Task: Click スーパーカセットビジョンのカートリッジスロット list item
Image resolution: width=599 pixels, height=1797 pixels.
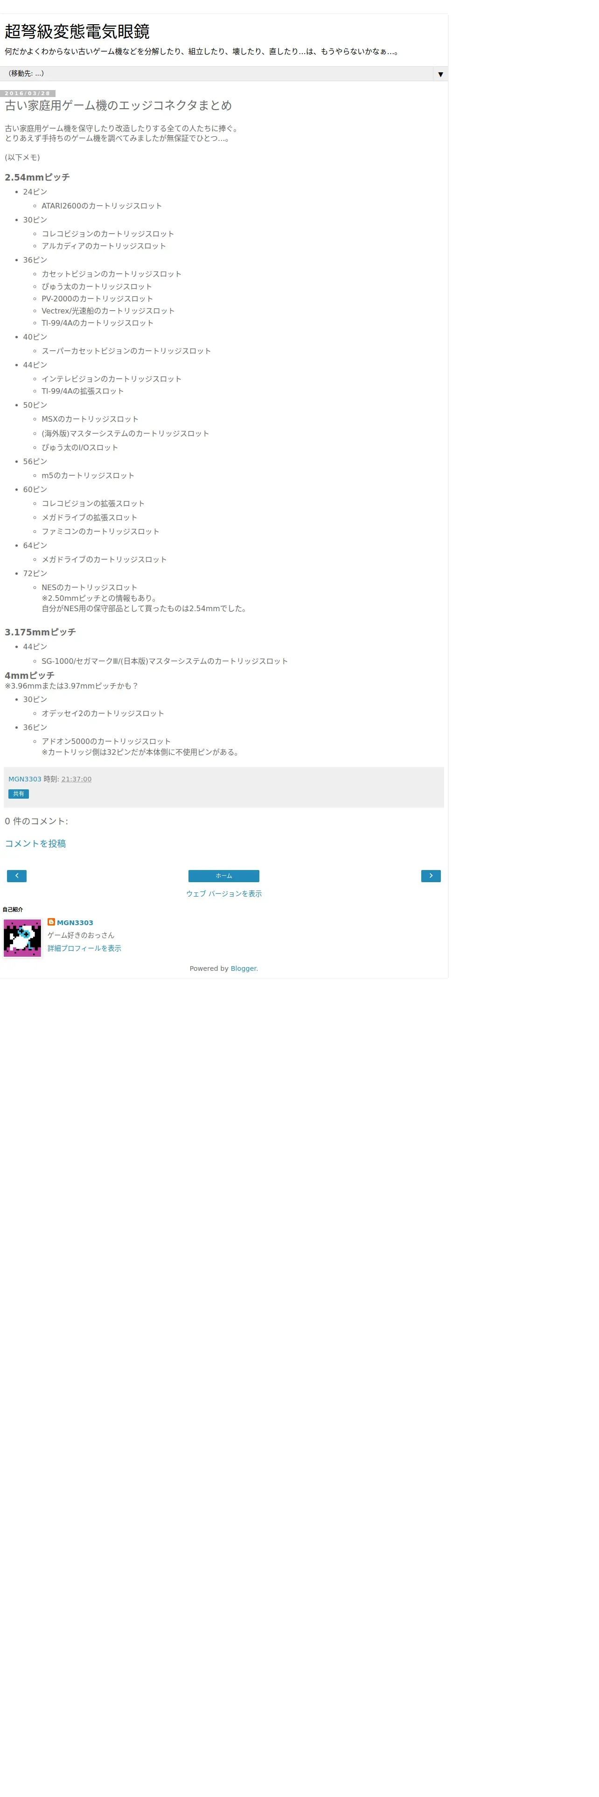Action: pos(126,351)
